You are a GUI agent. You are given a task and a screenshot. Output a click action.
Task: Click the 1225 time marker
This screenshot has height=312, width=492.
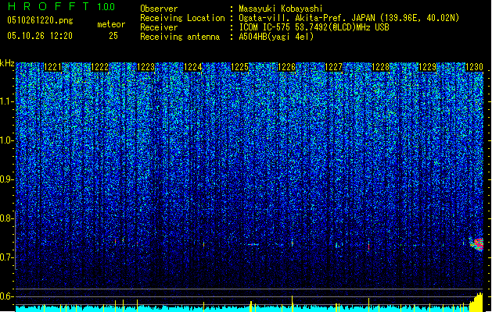point(239,67)
